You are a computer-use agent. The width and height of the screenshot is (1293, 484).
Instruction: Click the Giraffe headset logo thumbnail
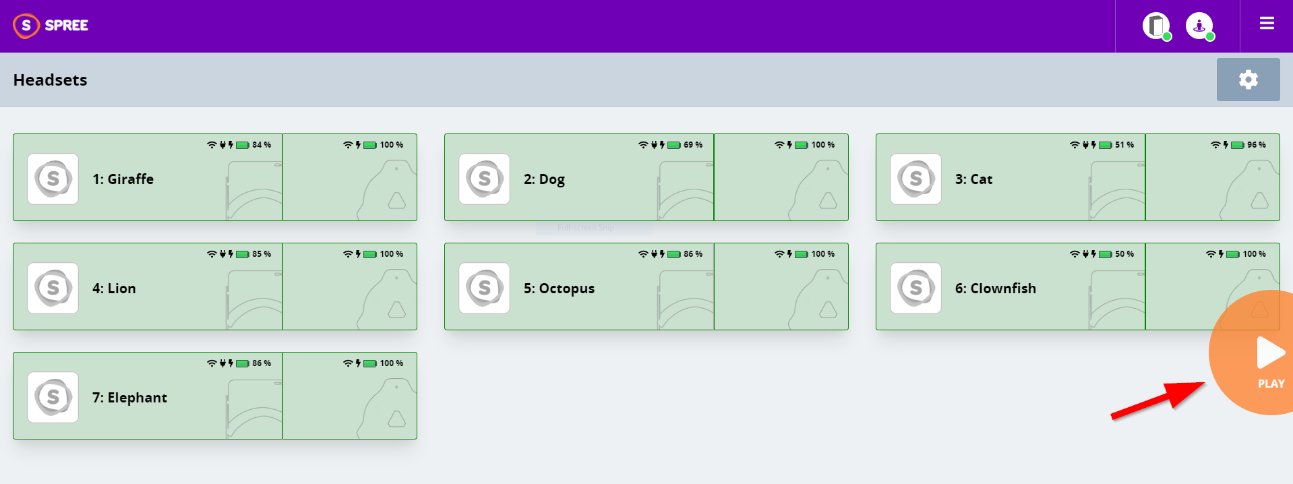click(x=53, y=179)
